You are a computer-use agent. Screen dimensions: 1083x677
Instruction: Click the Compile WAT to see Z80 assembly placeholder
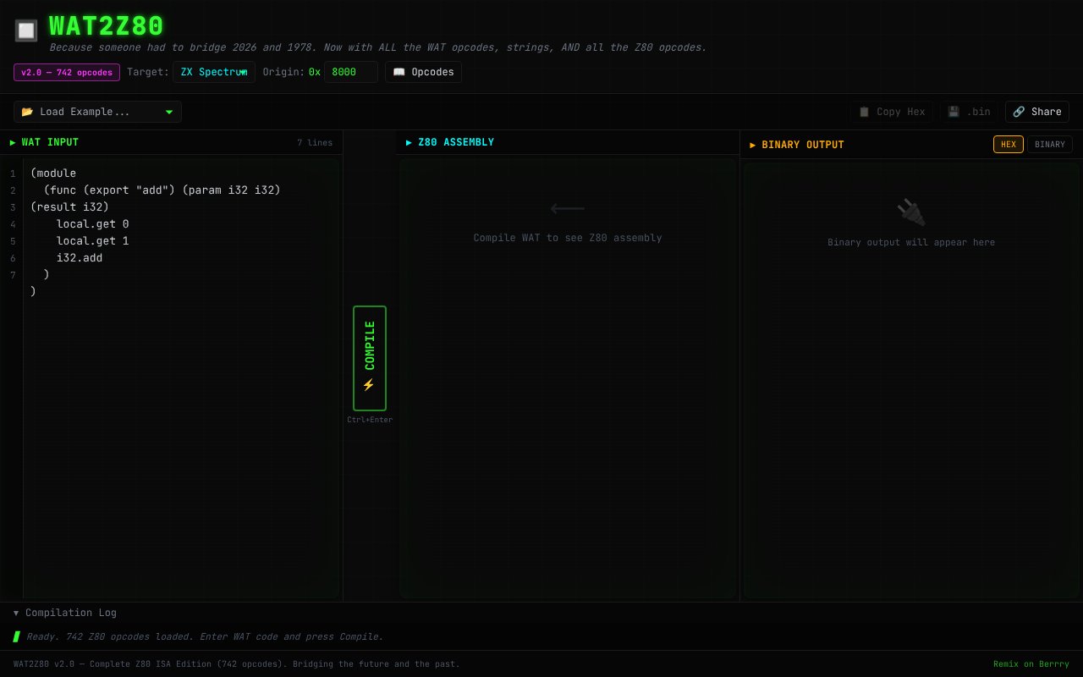tap(568, 238)
